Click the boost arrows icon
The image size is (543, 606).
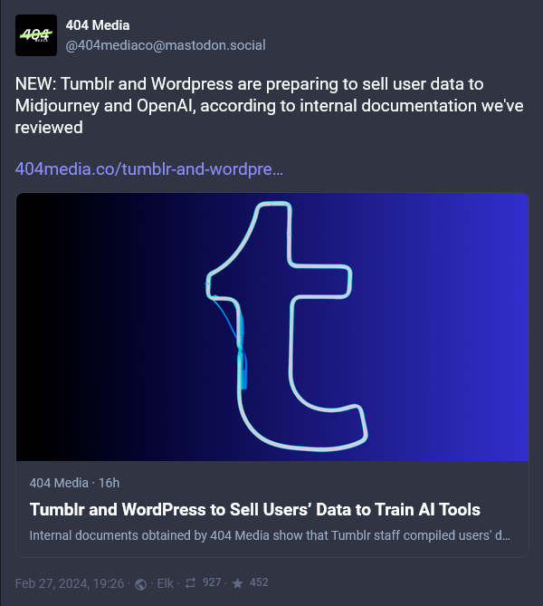(190, 583)
